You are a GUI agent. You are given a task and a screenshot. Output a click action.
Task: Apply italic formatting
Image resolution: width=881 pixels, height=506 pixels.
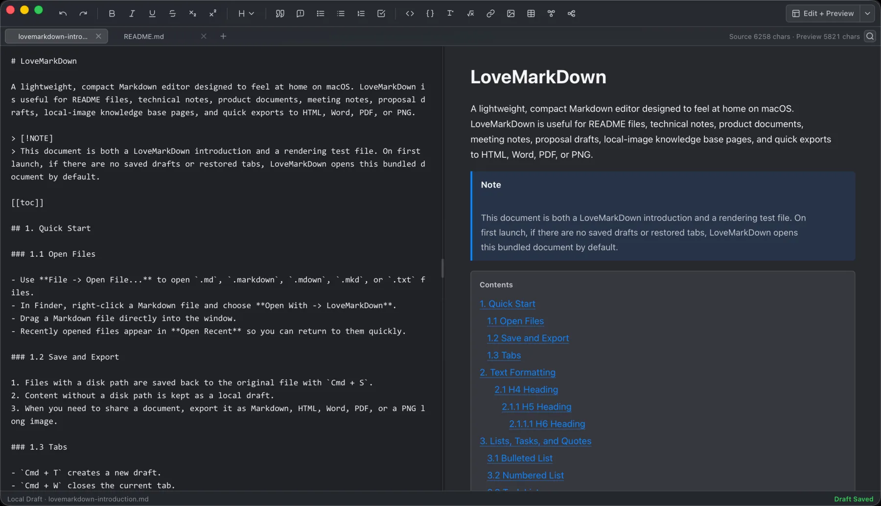132,14
